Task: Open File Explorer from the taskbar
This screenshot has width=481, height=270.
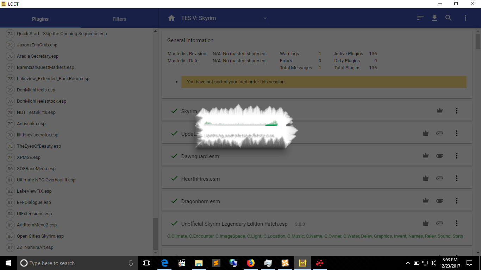Action: coord(199,263)
